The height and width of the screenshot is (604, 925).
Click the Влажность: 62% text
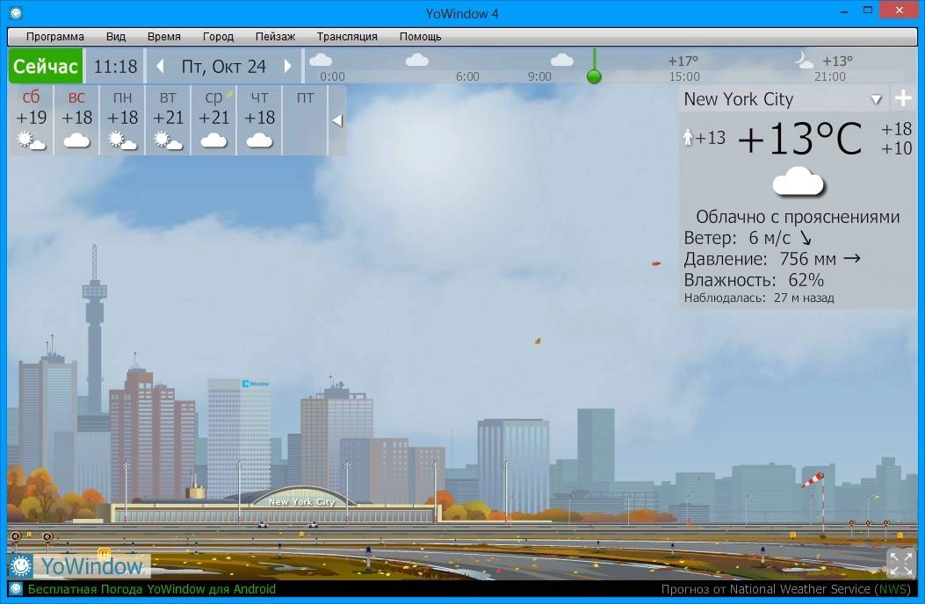[x=754, y=279]
